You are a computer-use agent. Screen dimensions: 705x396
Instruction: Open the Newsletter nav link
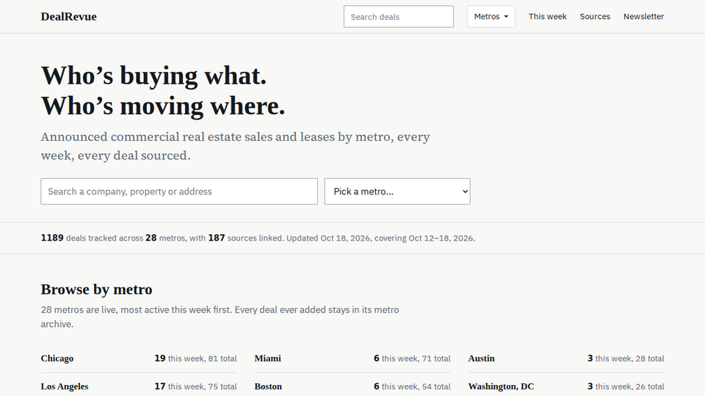click(x=643, y=17)
